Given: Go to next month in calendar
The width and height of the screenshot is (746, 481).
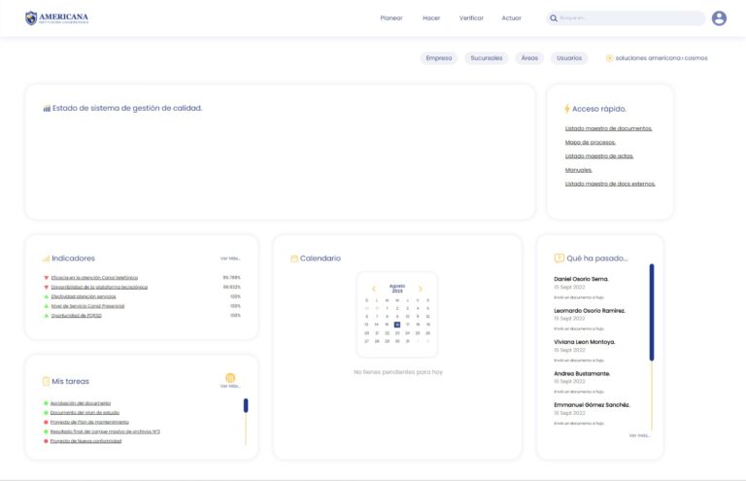Looking at the screenshot, I should pos(421,289).
